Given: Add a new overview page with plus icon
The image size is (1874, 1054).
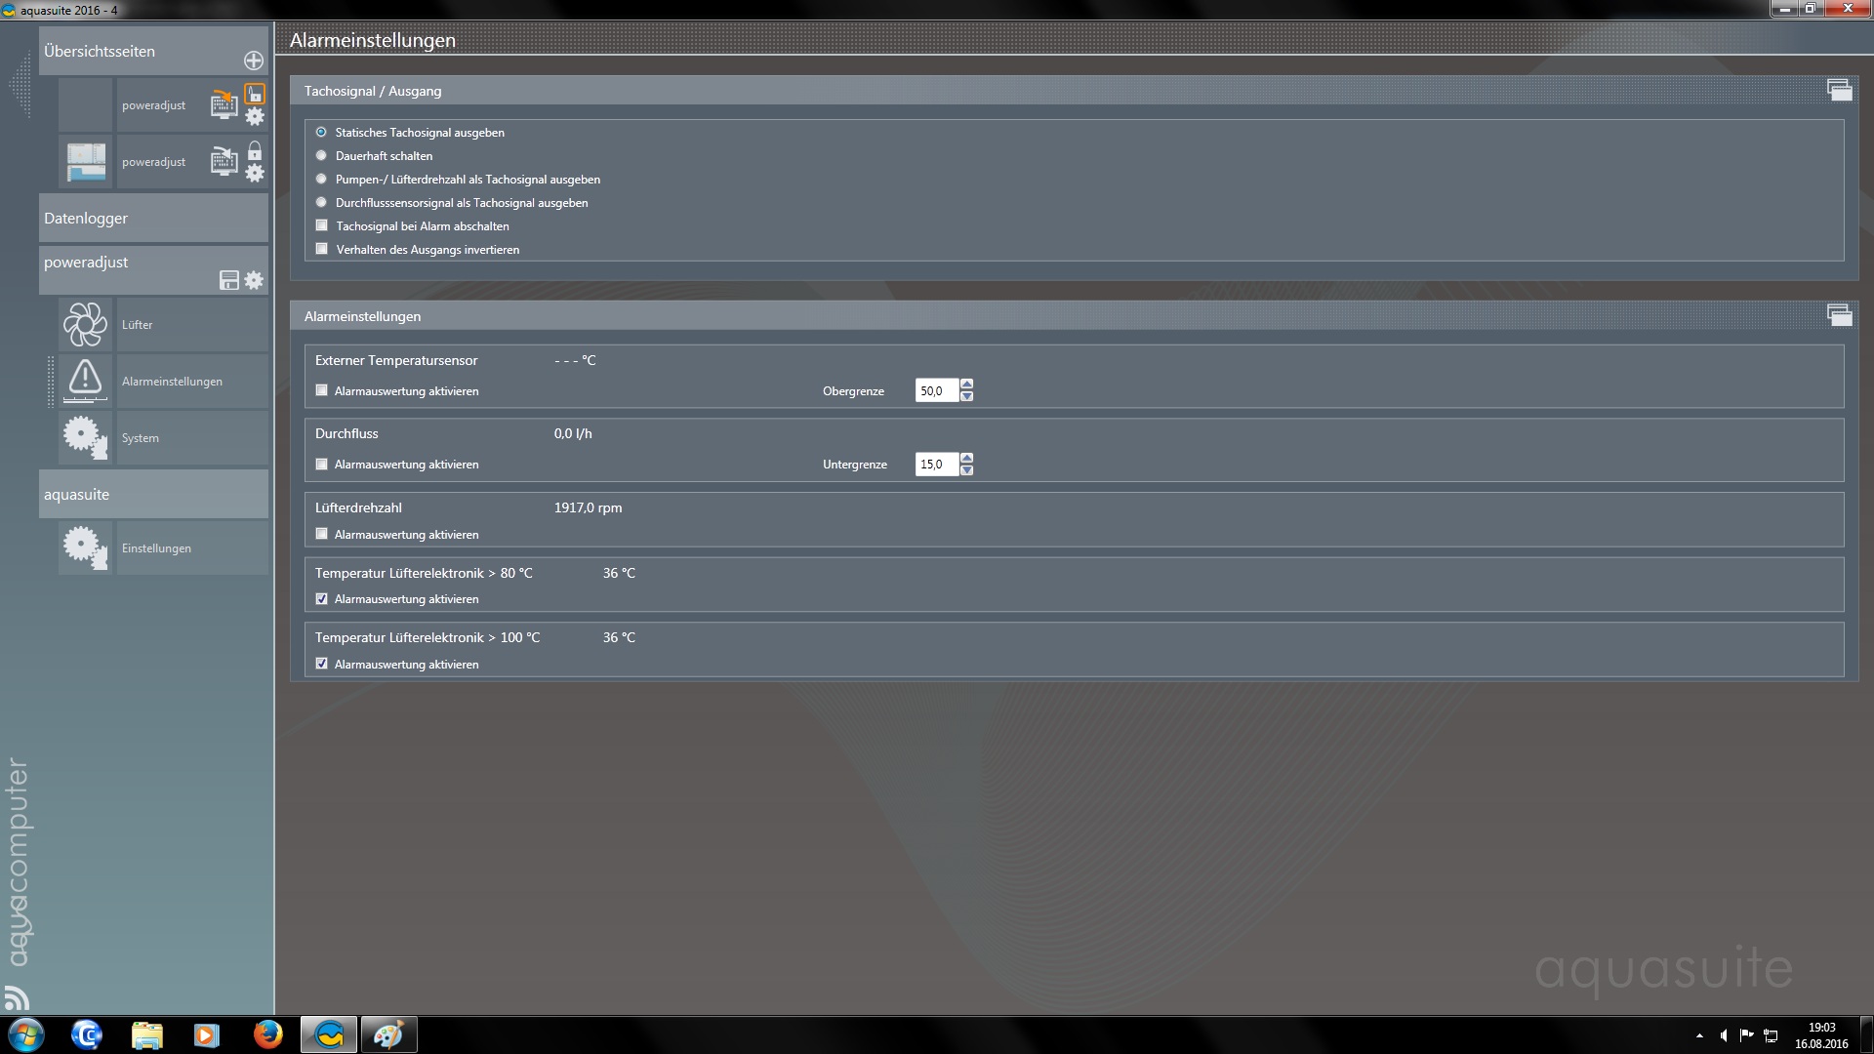Looking at the screenshot, I should tap(254, 61).
